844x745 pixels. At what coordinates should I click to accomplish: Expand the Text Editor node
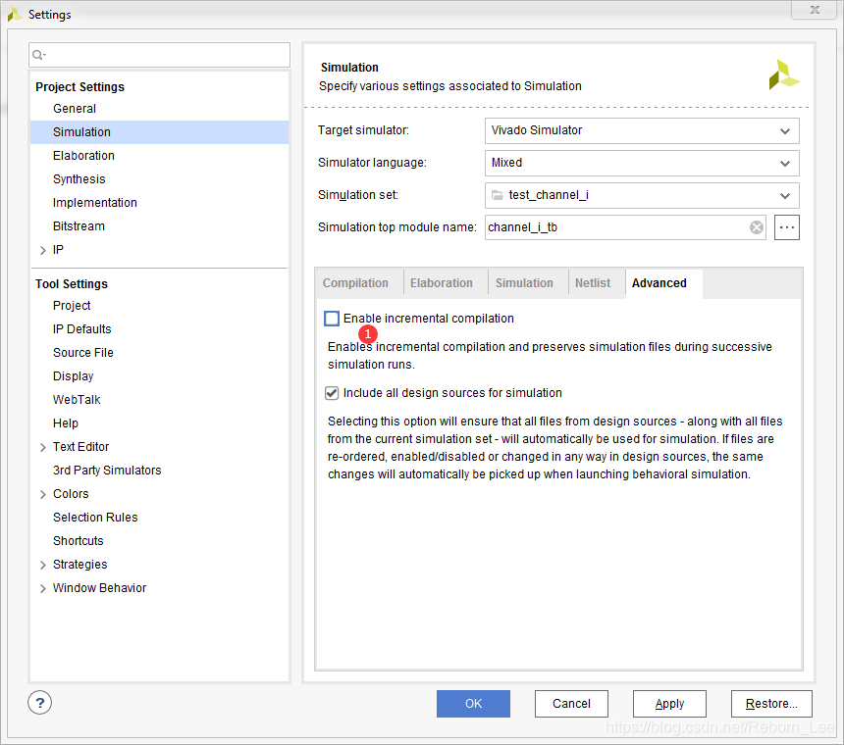point(43,447)
